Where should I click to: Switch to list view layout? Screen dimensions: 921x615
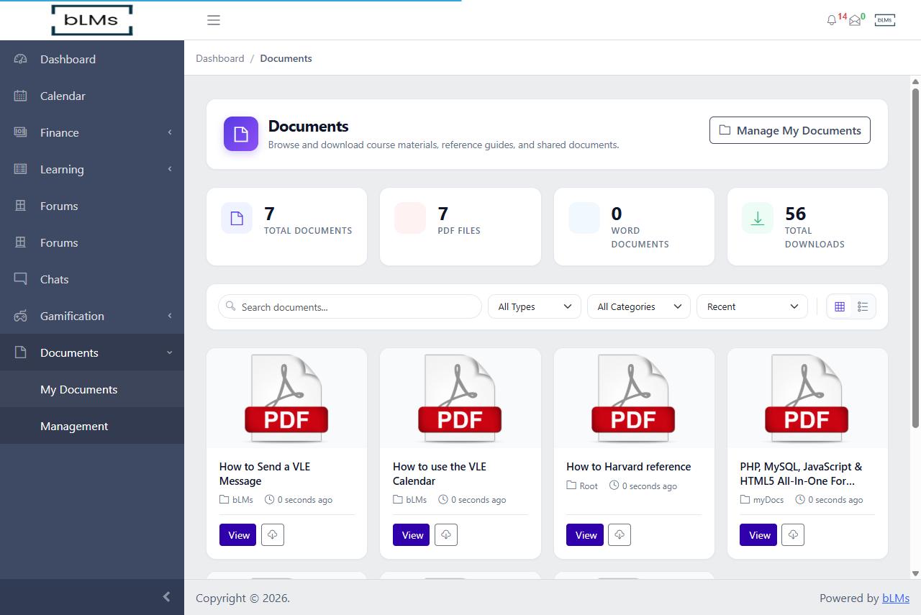coord(863,306)
